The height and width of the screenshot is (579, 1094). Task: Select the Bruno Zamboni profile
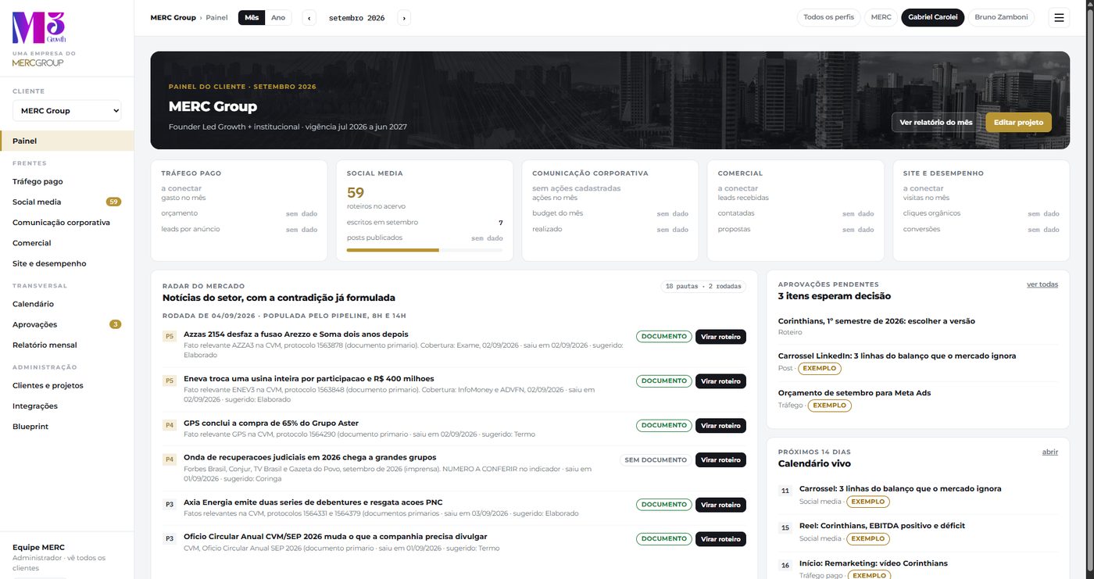pos(1001,17)
